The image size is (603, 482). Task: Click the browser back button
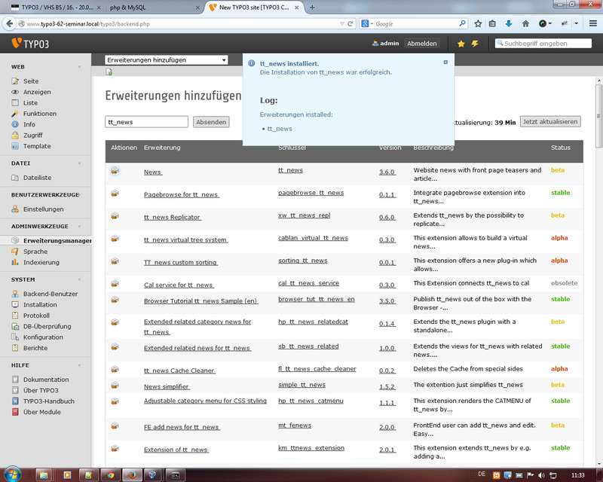(x=10, y=24)
